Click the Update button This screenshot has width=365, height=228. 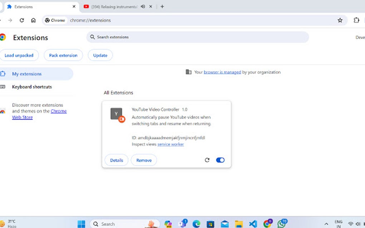pos(100,55)
